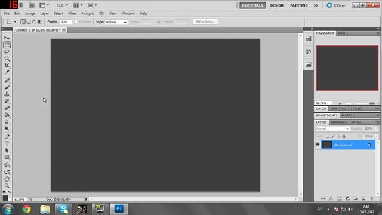Show more workspaces with double chevron

316,5
